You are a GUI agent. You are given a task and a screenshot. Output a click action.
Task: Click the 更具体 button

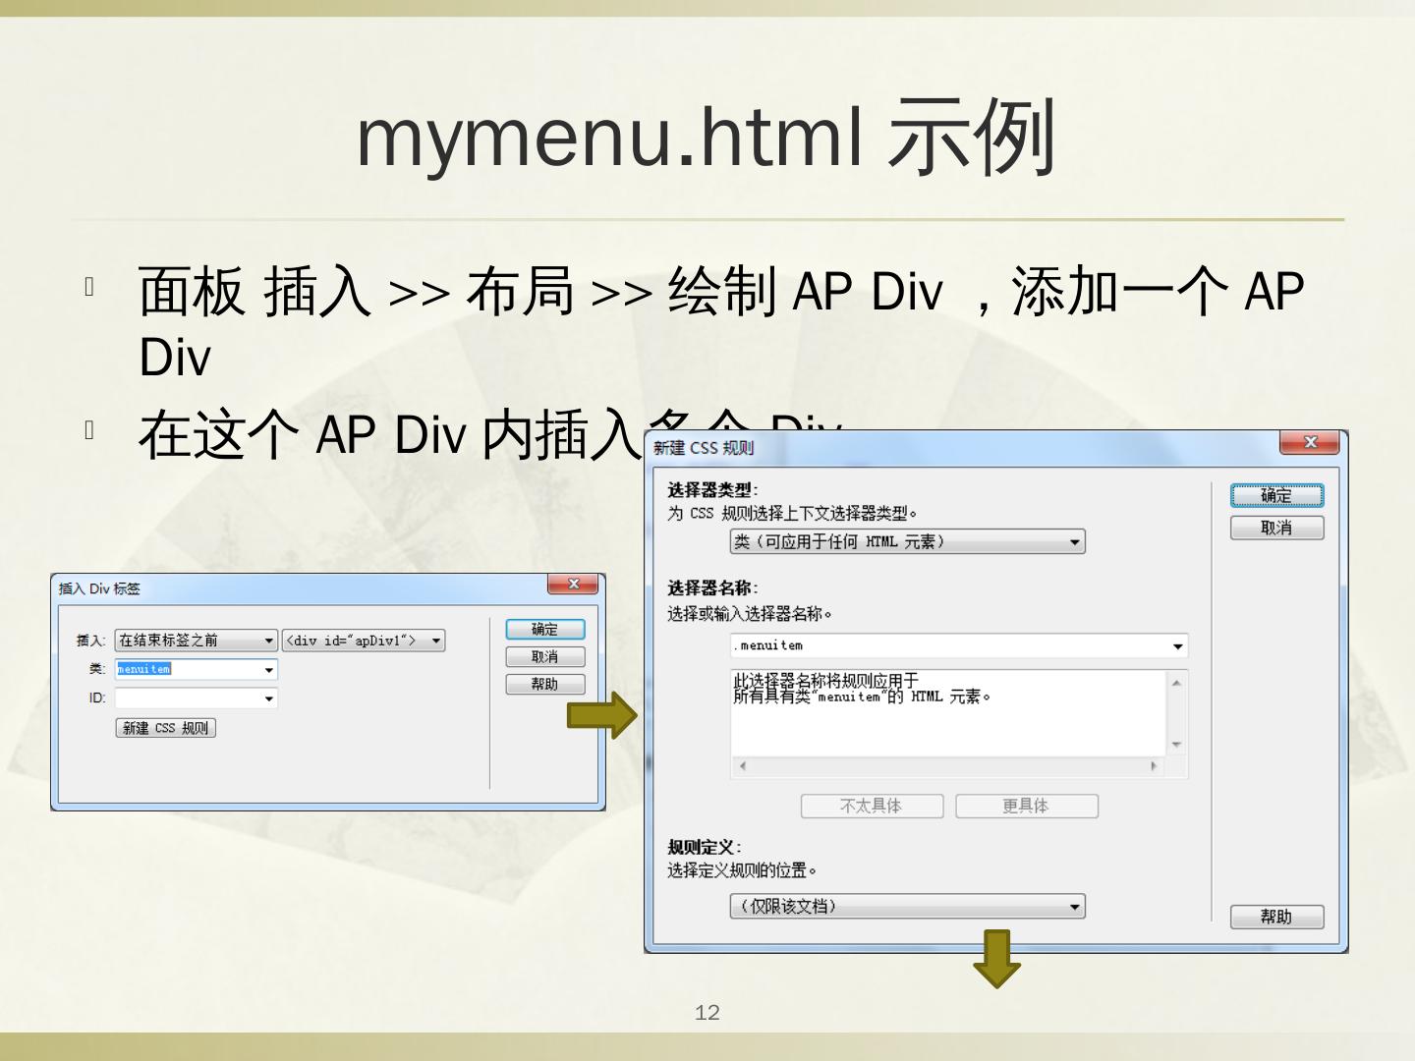(x=1026, y=806)
